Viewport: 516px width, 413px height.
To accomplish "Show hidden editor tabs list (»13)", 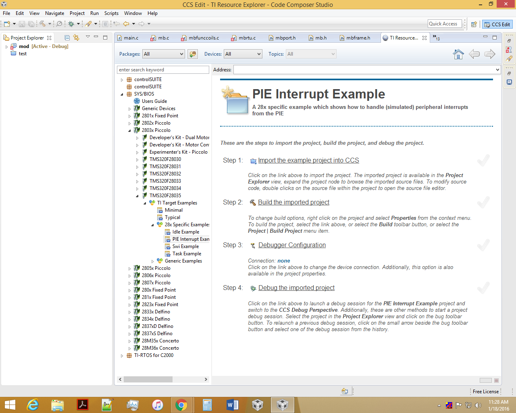I will pos(436,38).
